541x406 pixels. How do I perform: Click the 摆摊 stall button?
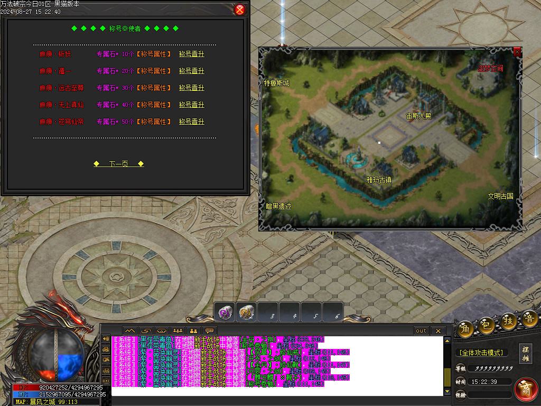click(526, 354)
